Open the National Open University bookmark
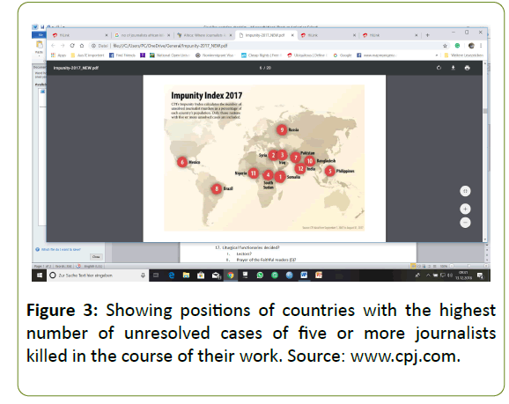The image size is (509, 404). point(169,55)
